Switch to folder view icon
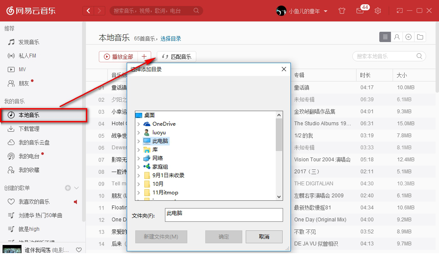 [x=420, y=37]
